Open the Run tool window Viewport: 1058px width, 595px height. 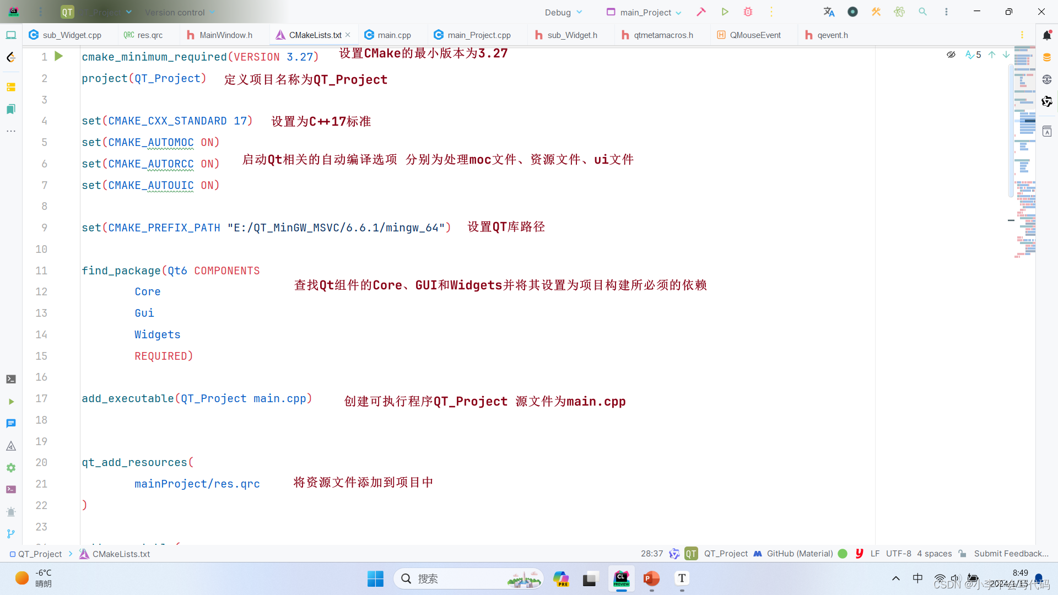11,402
